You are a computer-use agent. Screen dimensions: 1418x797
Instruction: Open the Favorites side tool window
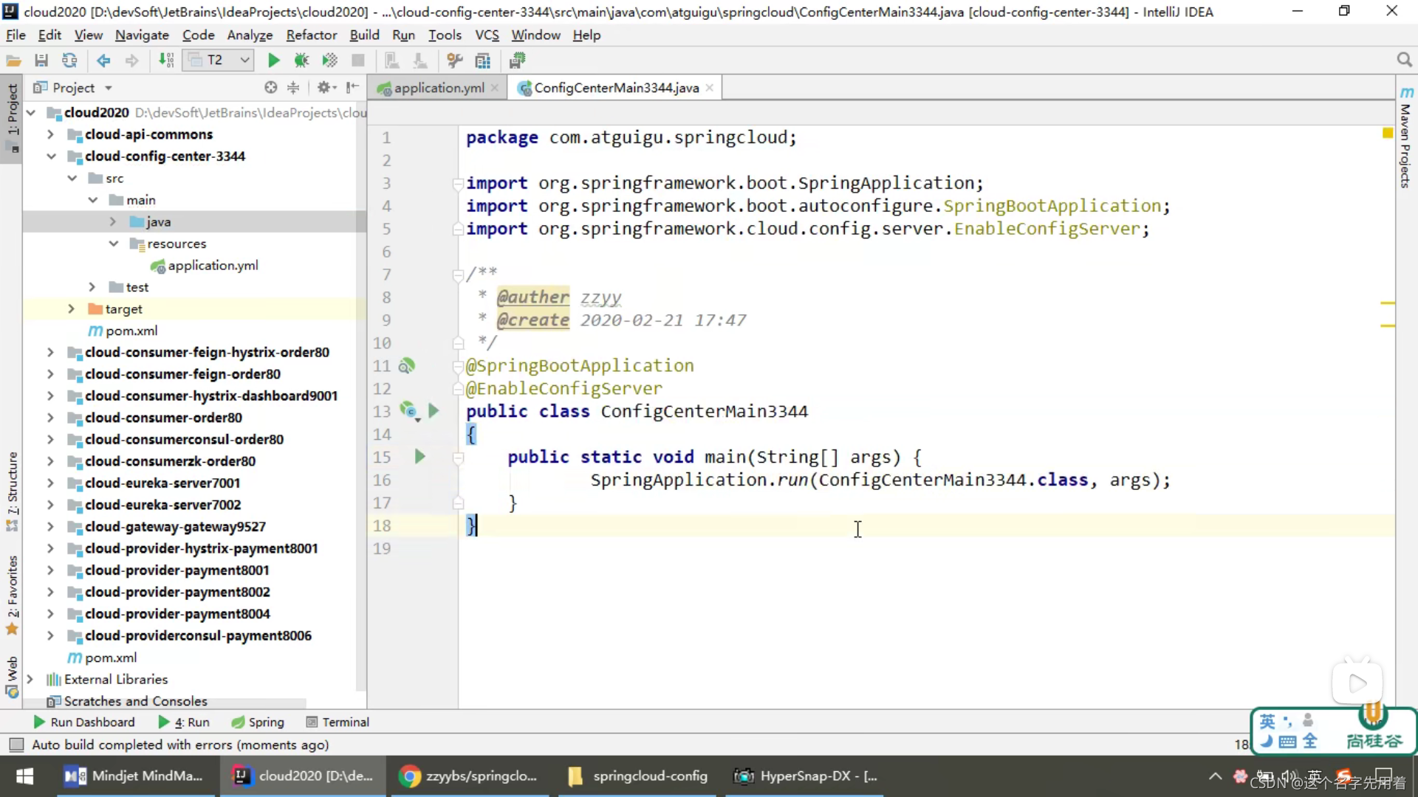[12, 595]
